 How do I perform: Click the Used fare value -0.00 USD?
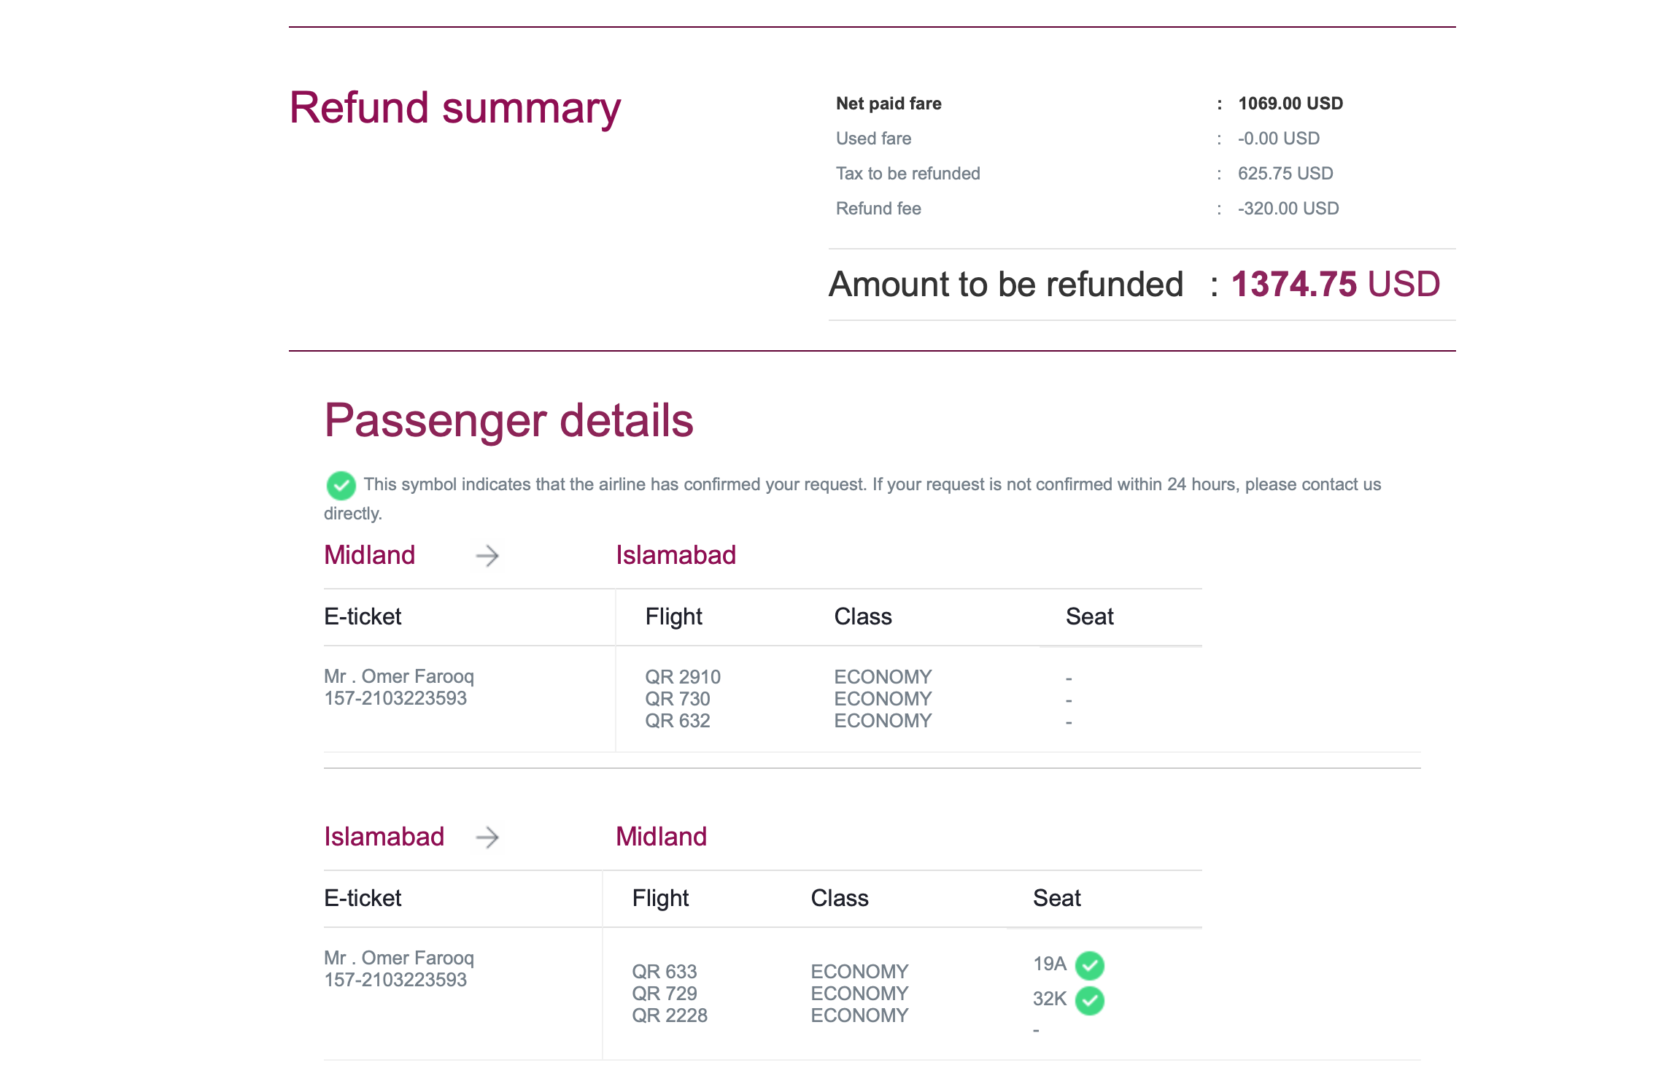1278,139
